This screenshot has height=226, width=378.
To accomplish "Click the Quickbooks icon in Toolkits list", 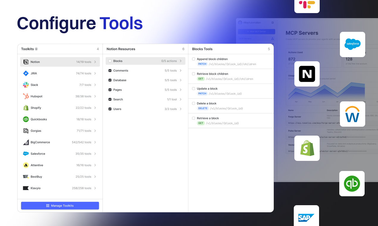I will pos(26,119).
